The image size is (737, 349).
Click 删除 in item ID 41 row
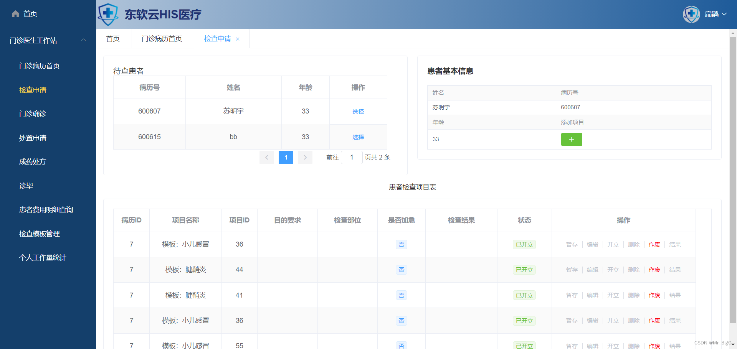[x=634, y=295]
